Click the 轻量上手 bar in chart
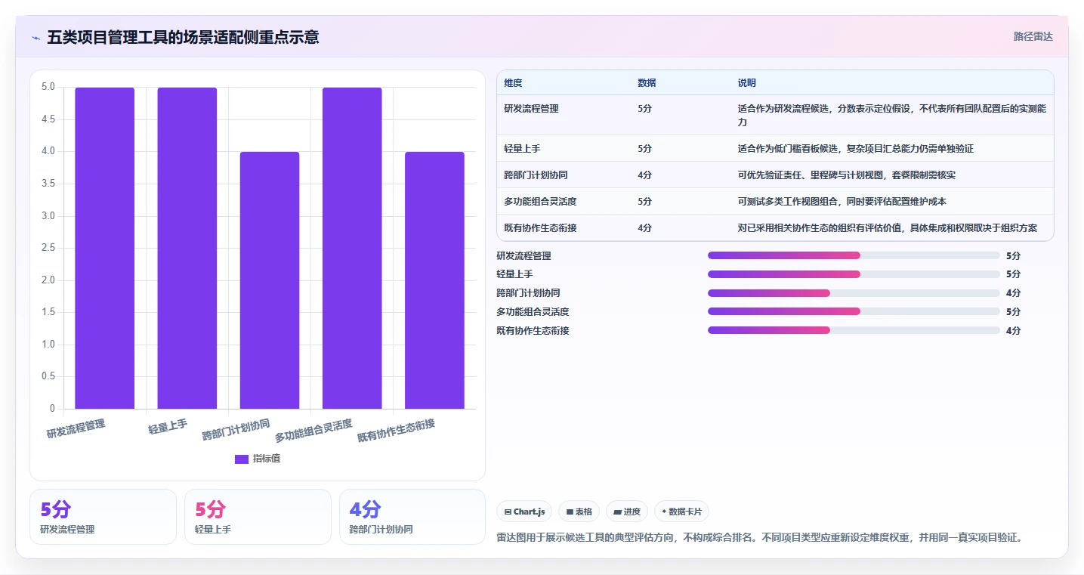The height and width of the screenshot is (575, 1084). point(187,248)
